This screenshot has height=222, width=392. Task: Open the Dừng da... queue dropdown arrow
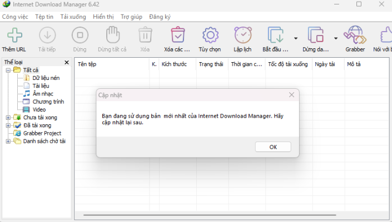click(x=336, y=38)
